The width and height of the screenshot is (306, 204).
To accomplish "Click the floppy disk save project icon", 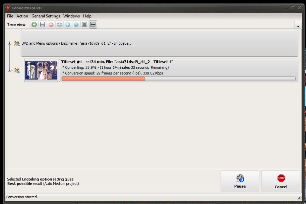I will point(43,24).
